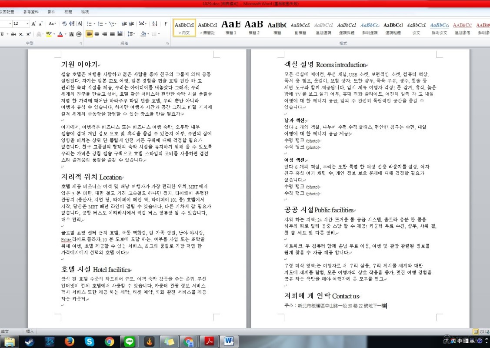The height and width of the screenshot is (348, 490).
Task: Click the red font color button
Action: (60, 34)
